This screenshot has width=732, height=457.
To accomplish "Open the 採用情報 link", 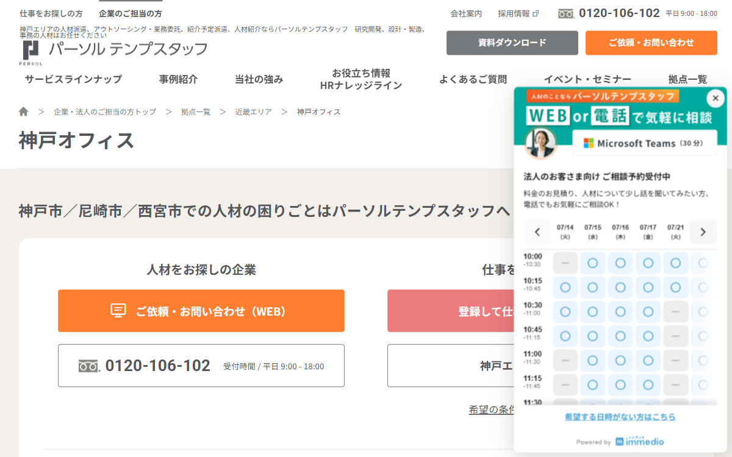I will click(514, 13).
